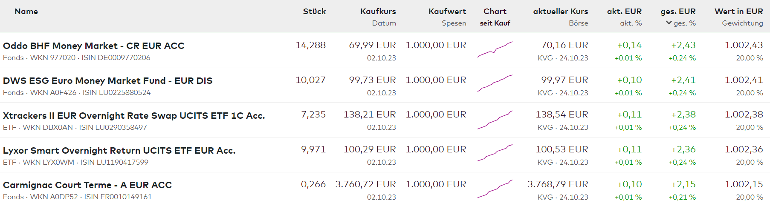Open DWS ESG Euro Money Market Fund
The width and height of the screenshot is (770, 209).
(107, 81)
